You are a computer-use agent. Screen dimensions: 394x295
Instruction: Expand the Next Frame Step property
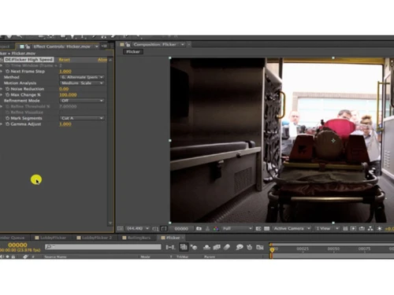2,72
